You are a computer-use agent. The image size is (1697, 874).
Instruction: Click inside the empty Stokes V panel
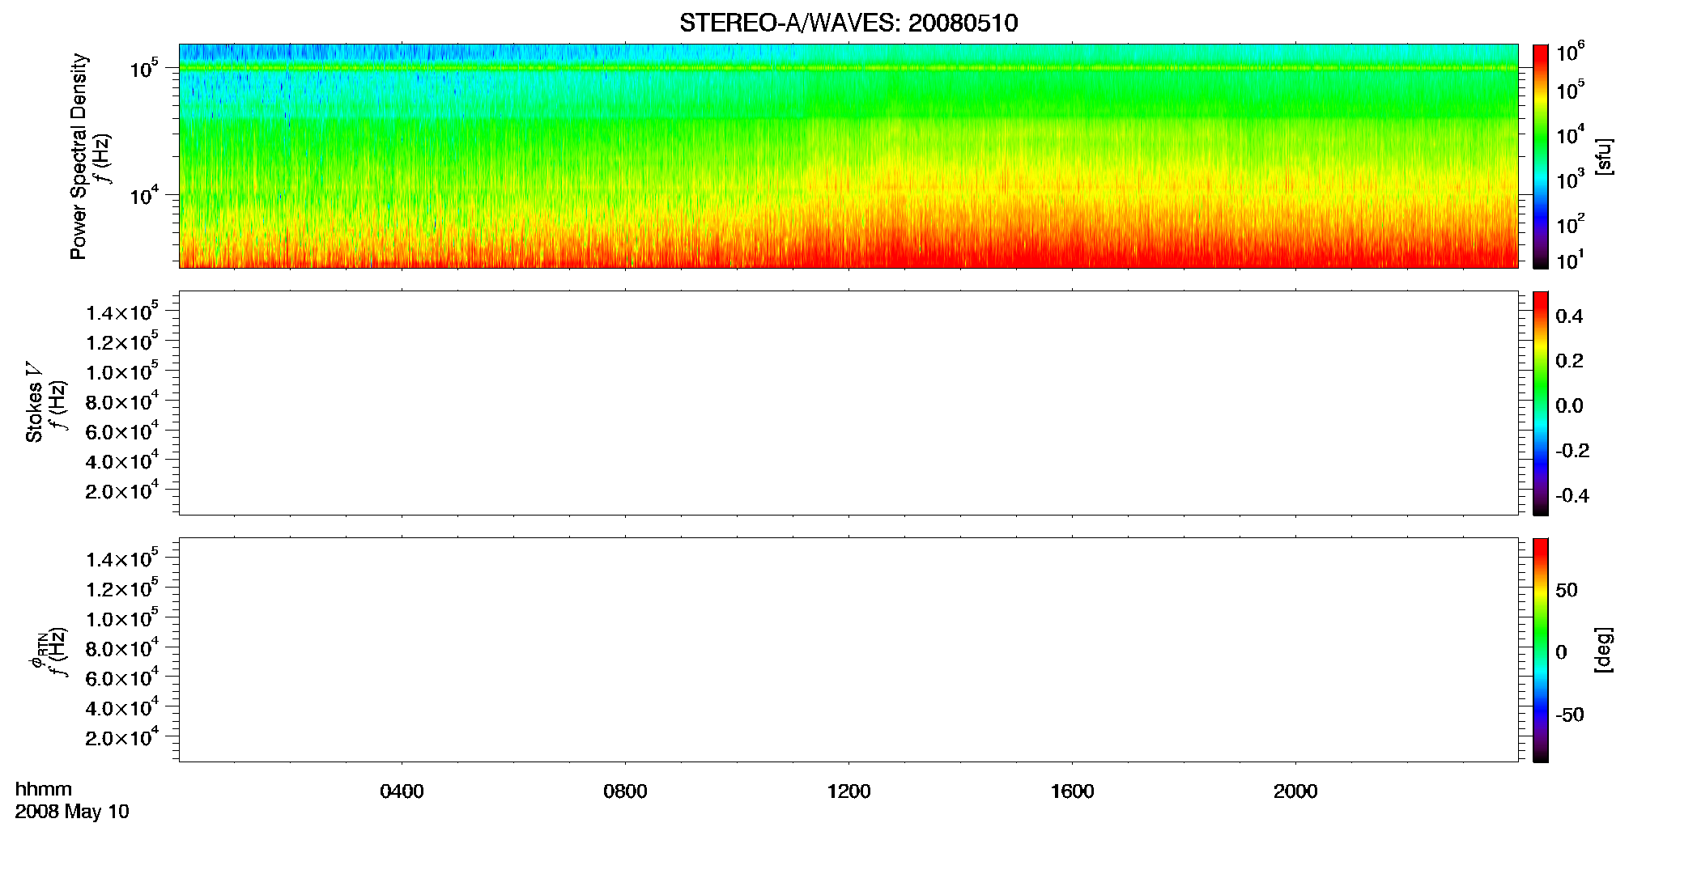[x=848, y=403]
